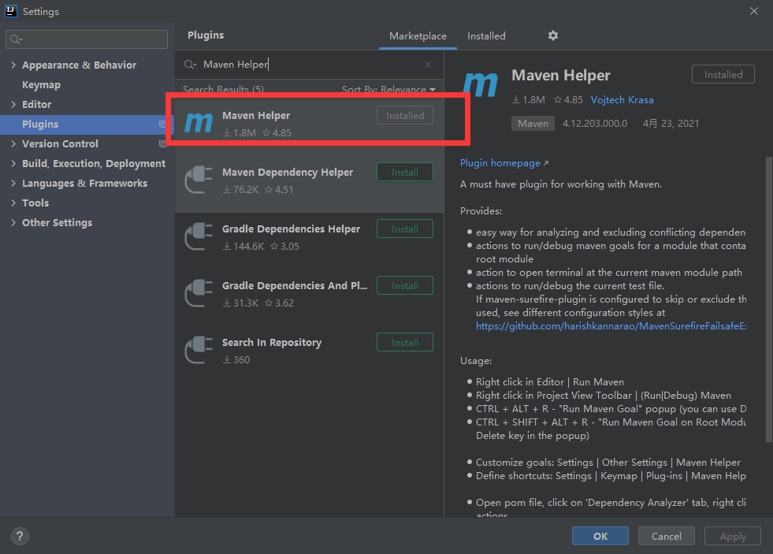Clear the plugin search with the X icon
773x554 pixels.
(x=428, y=65)
